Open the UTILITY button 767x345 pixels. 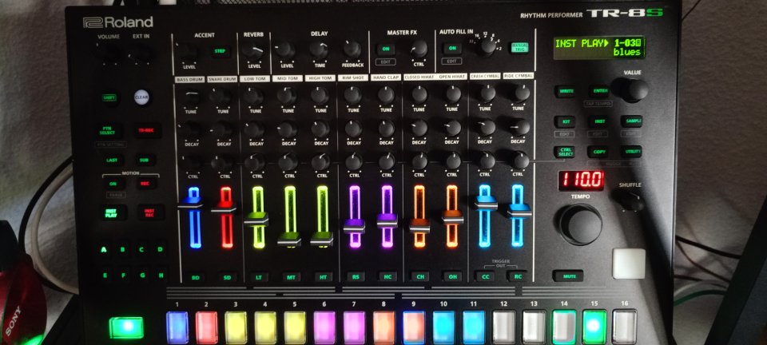tap(631, 152)
